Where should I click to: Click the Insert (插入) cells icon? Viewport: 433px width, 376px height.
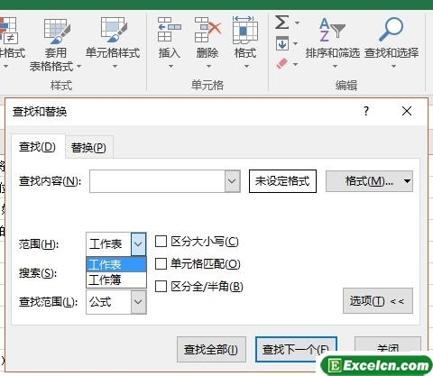coord(170,30)
